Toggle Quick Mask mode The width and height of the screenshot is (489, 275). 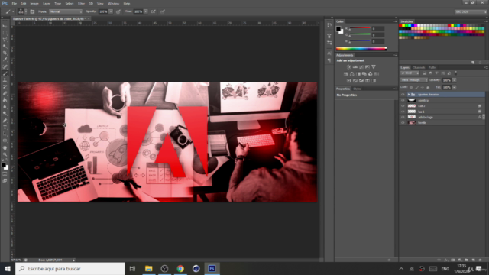(x=5, y=174)
